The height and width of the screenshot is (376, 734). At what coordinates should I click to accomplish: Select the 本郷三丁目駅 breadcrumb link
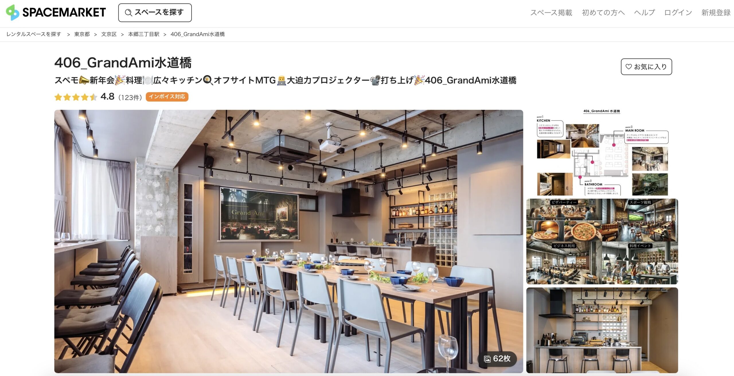(144, 34)
